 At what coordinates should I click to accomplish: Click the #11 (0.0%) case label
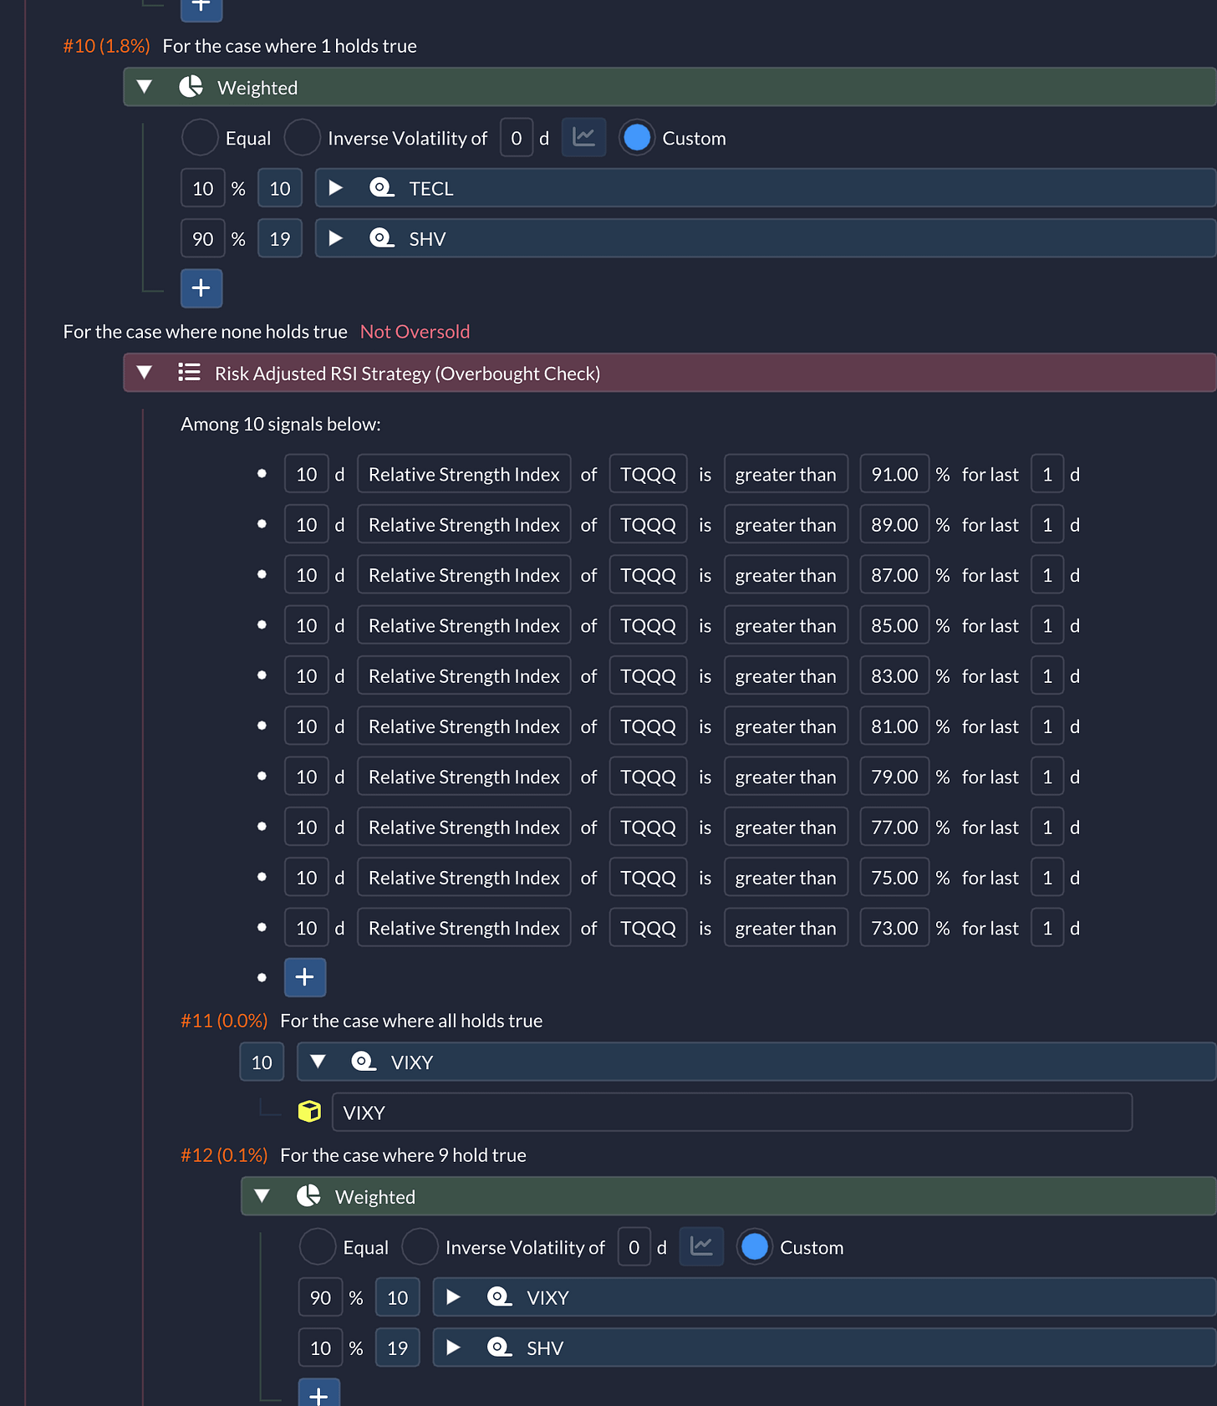(224, 1021)
